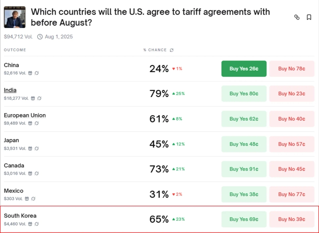
Task: Click the crossed-circle icon under European Union
Action: [x=37, y=123]
